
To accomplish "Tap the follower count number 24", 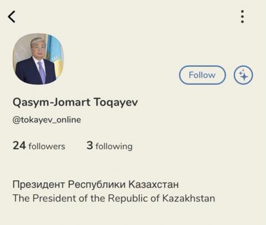I will [x=19, y=145].
